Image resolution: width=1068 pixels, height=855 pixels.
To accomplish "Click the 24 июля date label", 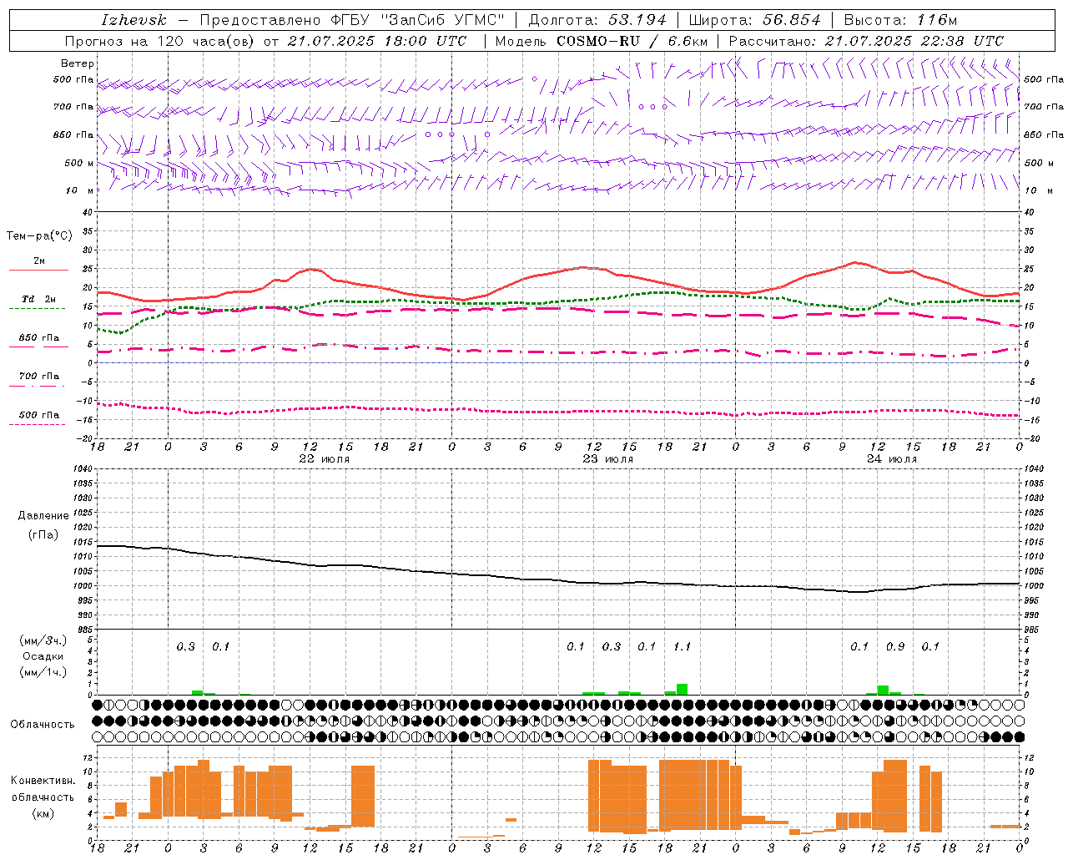I will click(x=892, y=459).
